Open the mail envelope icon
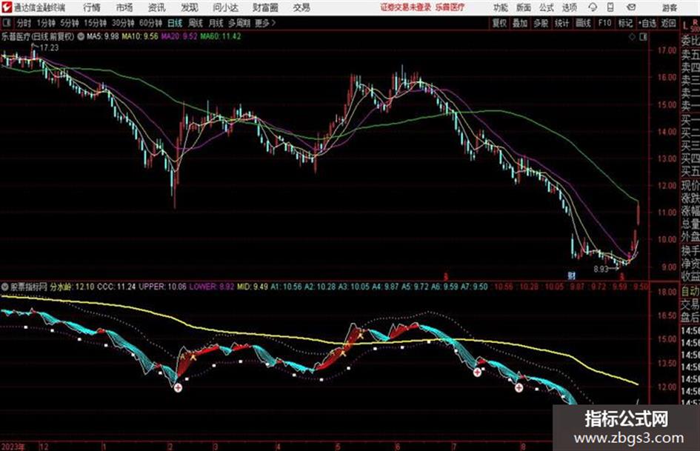The height and width of the screenshot is (451, 700). [x=631, y=7]
